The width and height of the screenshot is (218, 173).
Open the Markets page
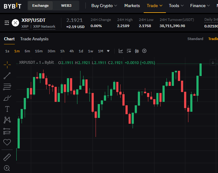coord(132,6)
